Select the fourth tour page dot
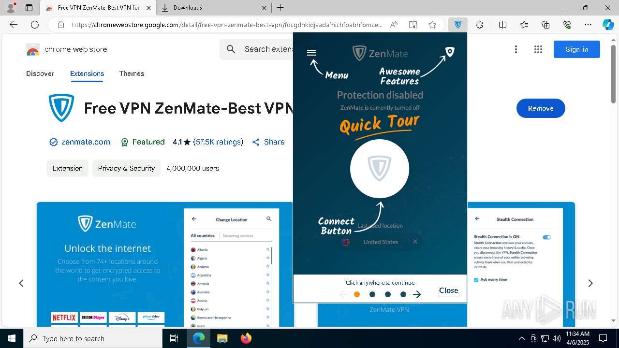Image resolution: width=619 pixels, height=348 pixels. (x=403, y=294)
